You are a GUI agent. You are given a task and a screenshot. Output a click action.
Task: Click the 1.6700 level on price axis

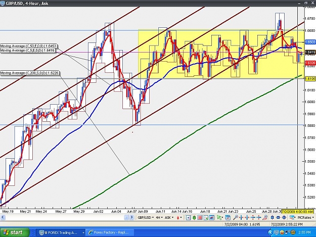(x=310, y=19)
